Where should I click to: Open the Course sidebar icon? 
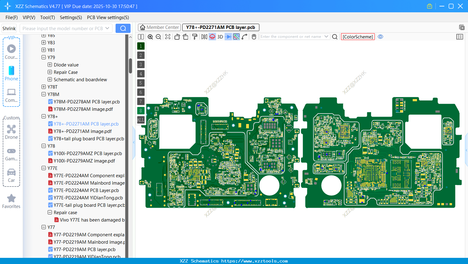pyautogui.click(x=11, y=52)
